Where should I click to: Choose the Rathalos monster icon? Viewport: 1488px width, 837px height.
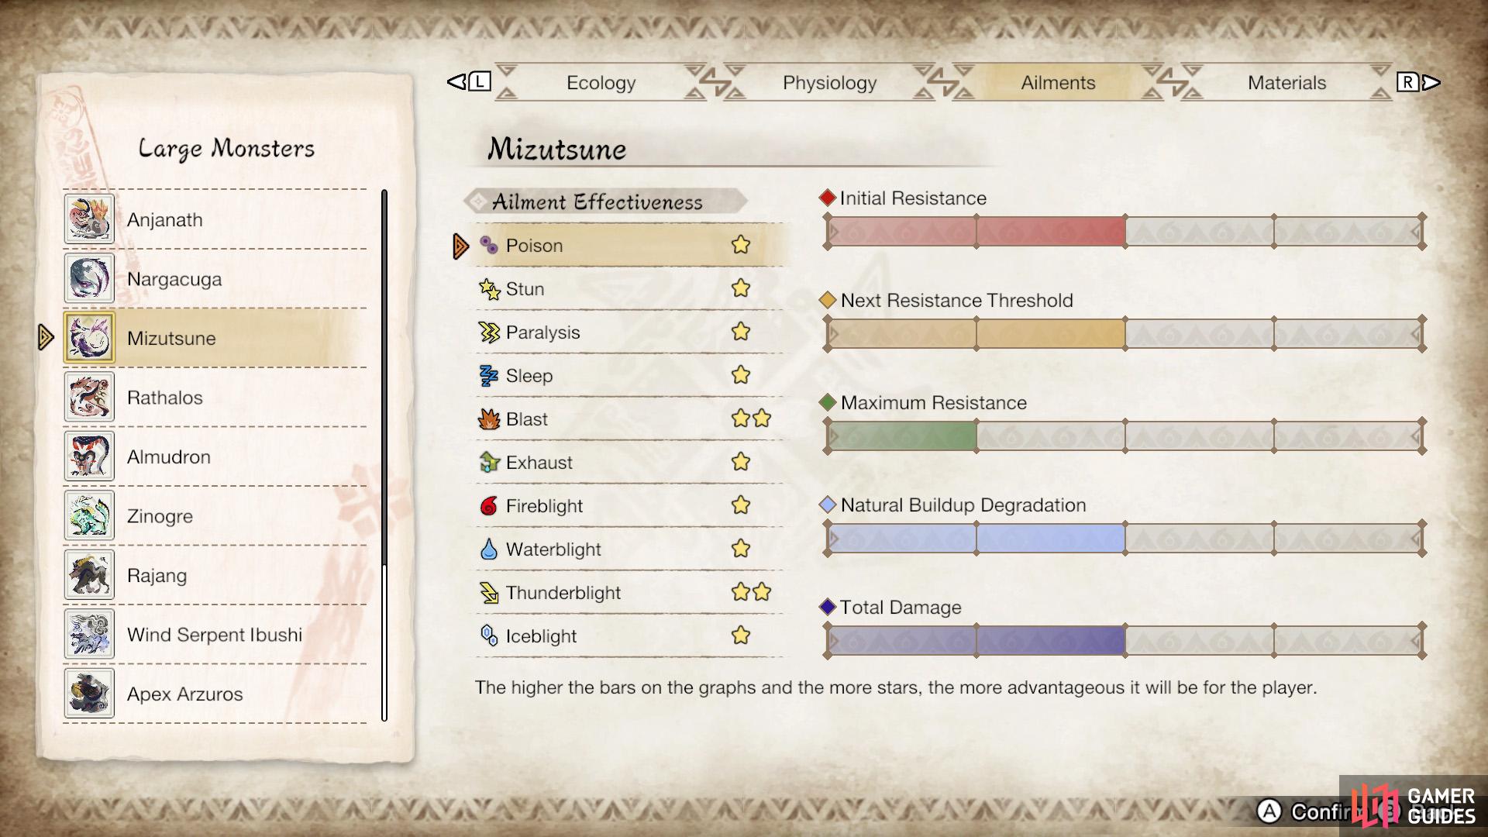click(x=89, y=397)
